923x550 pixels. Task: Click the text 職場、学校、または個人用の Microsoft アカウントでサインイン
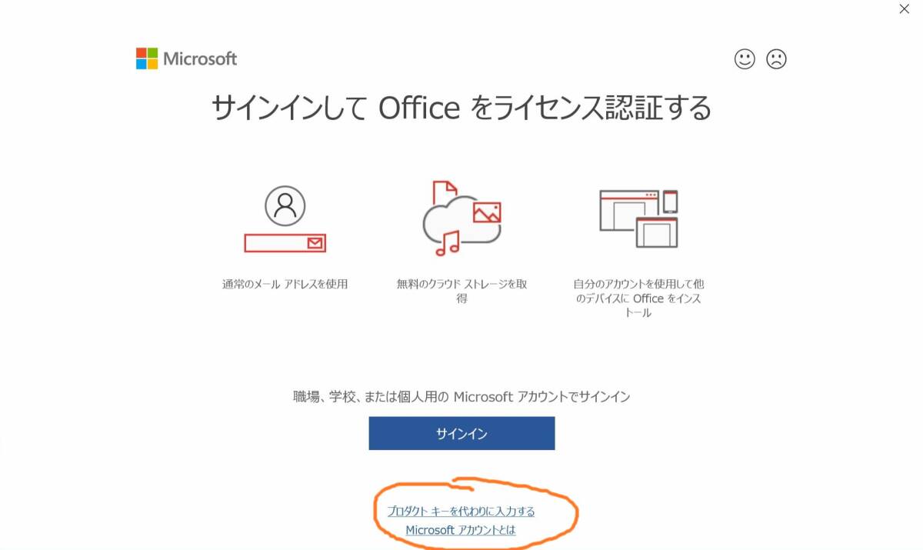click(x=461, y=397)
